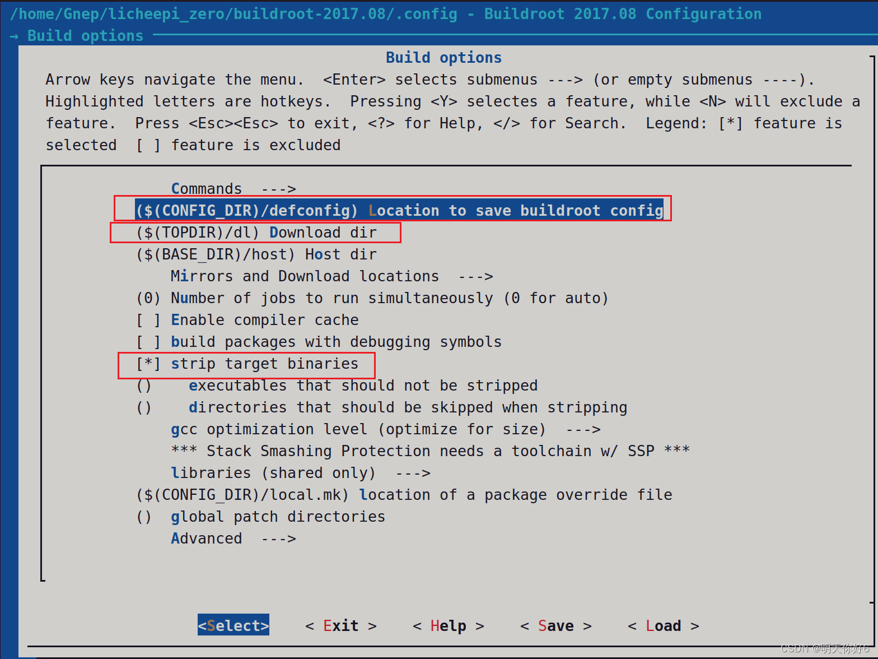
Task: Click the Build options dialog title
Action: [444, 58]
